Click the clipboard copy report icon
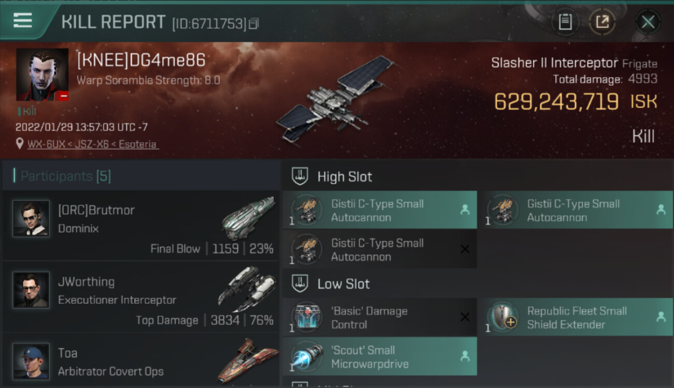 click(565, 22)
